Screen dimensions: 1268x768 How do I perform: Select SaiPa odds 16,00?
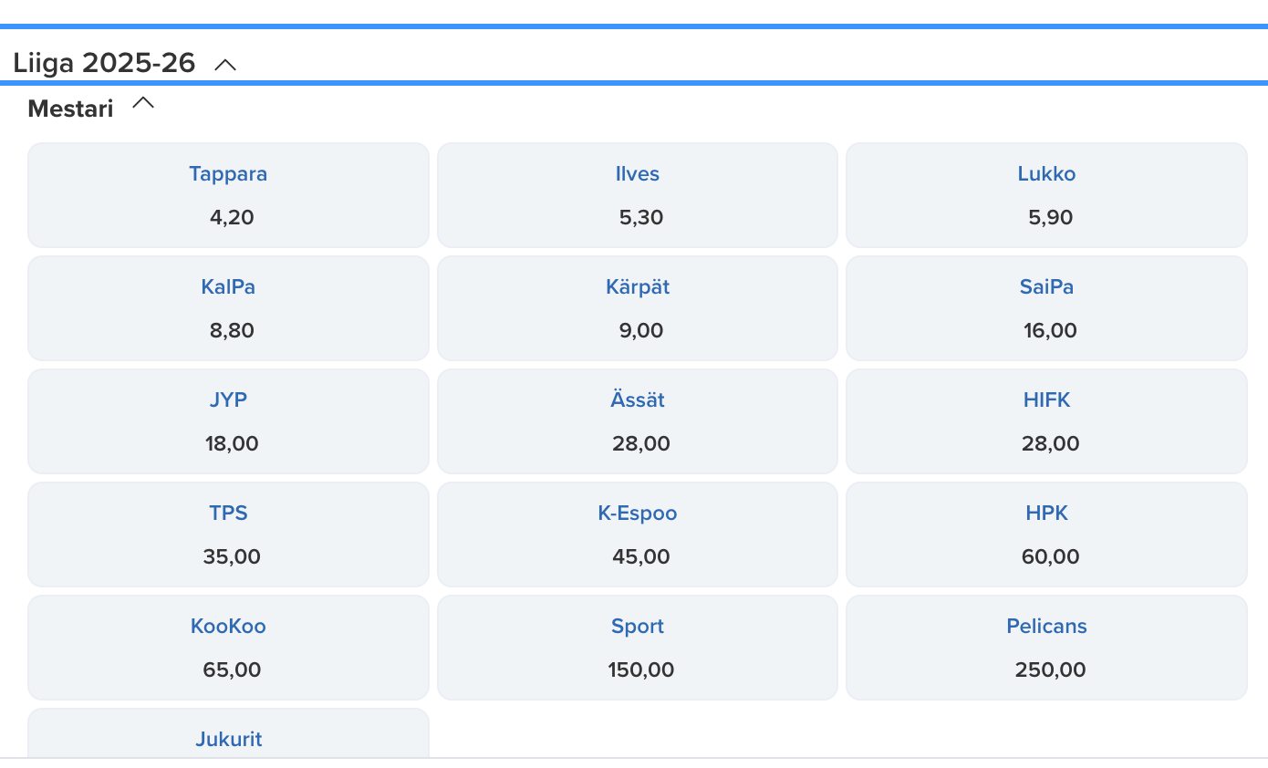click(x=1046, y=308)
